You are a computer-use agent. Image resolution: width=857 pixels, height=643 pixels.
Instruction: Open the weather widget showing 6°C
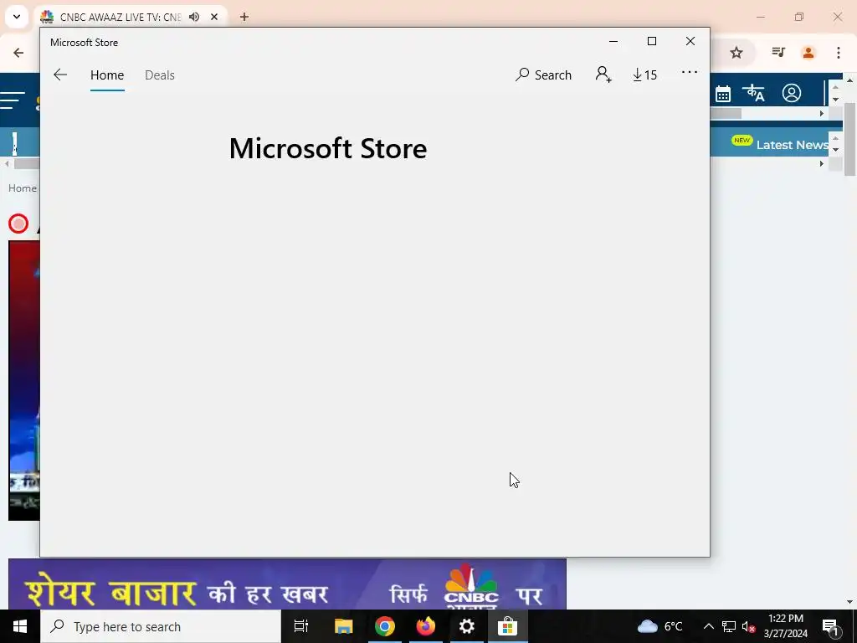pos(659,626)
